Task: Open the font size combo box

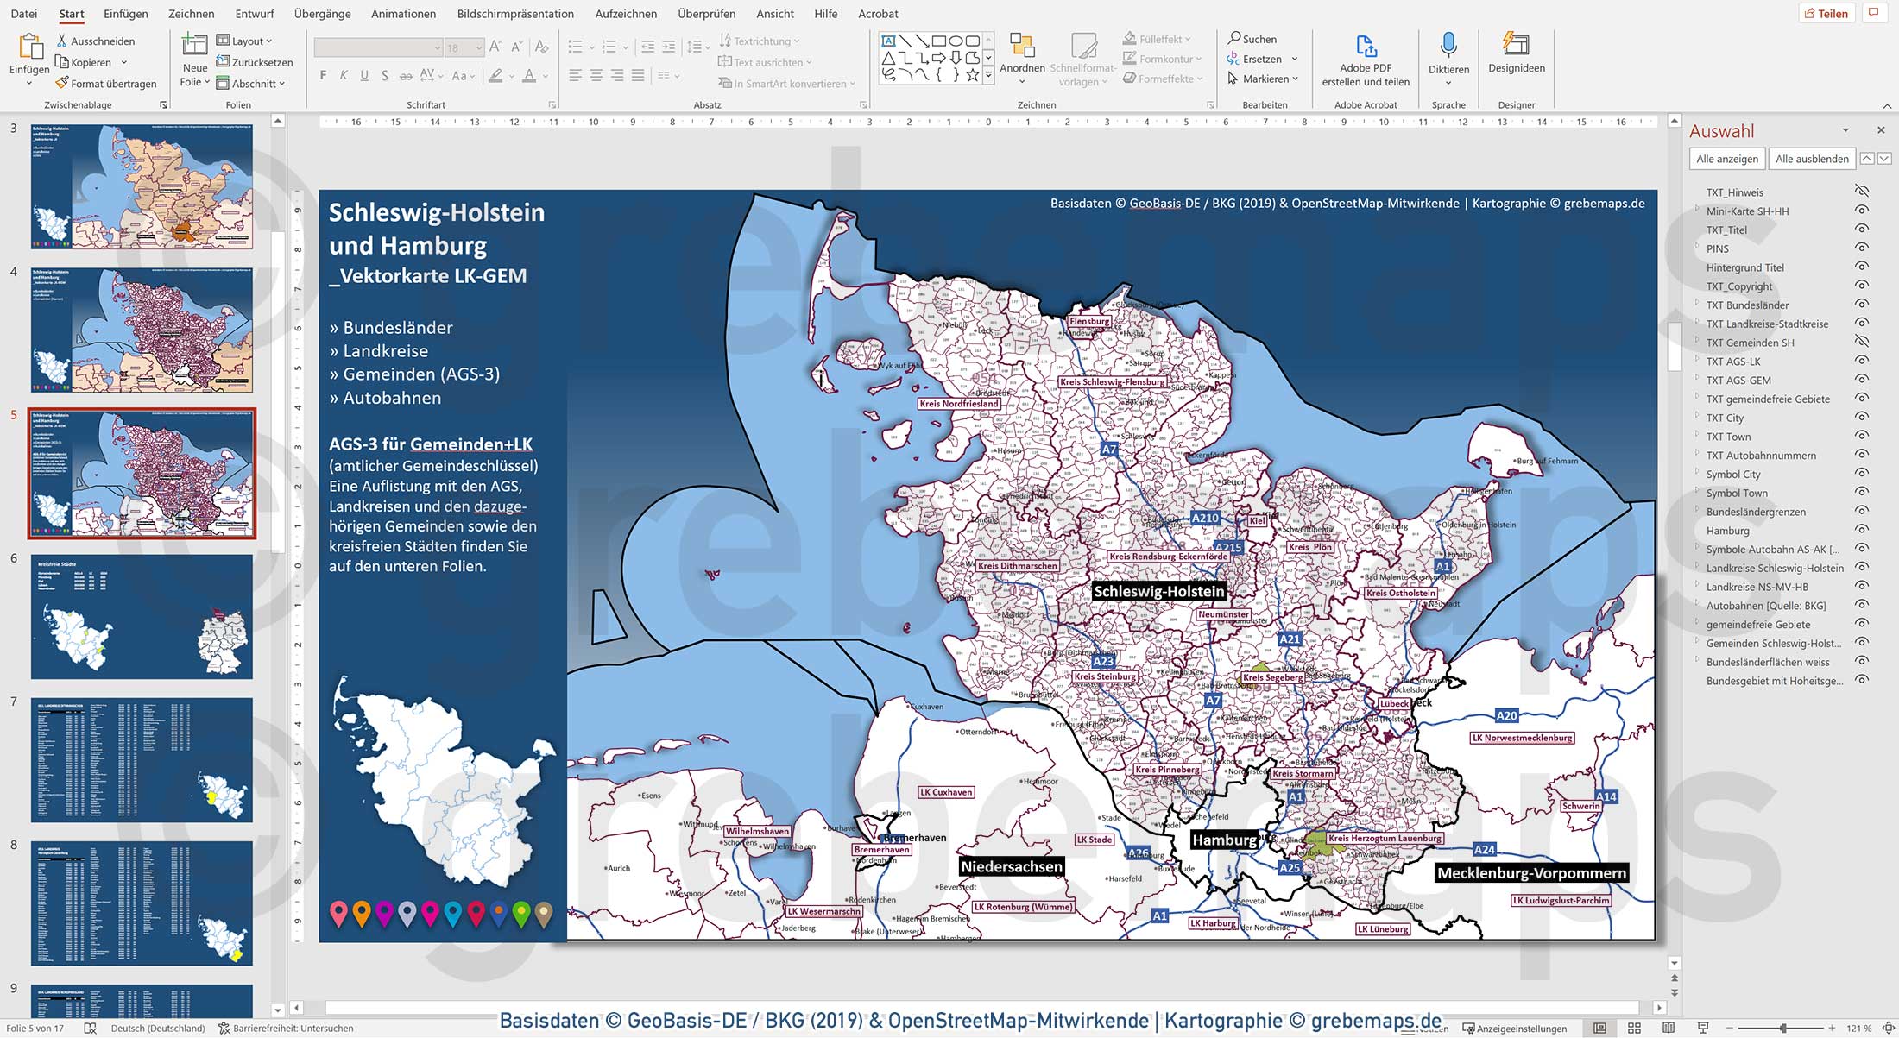Action: 464,47
